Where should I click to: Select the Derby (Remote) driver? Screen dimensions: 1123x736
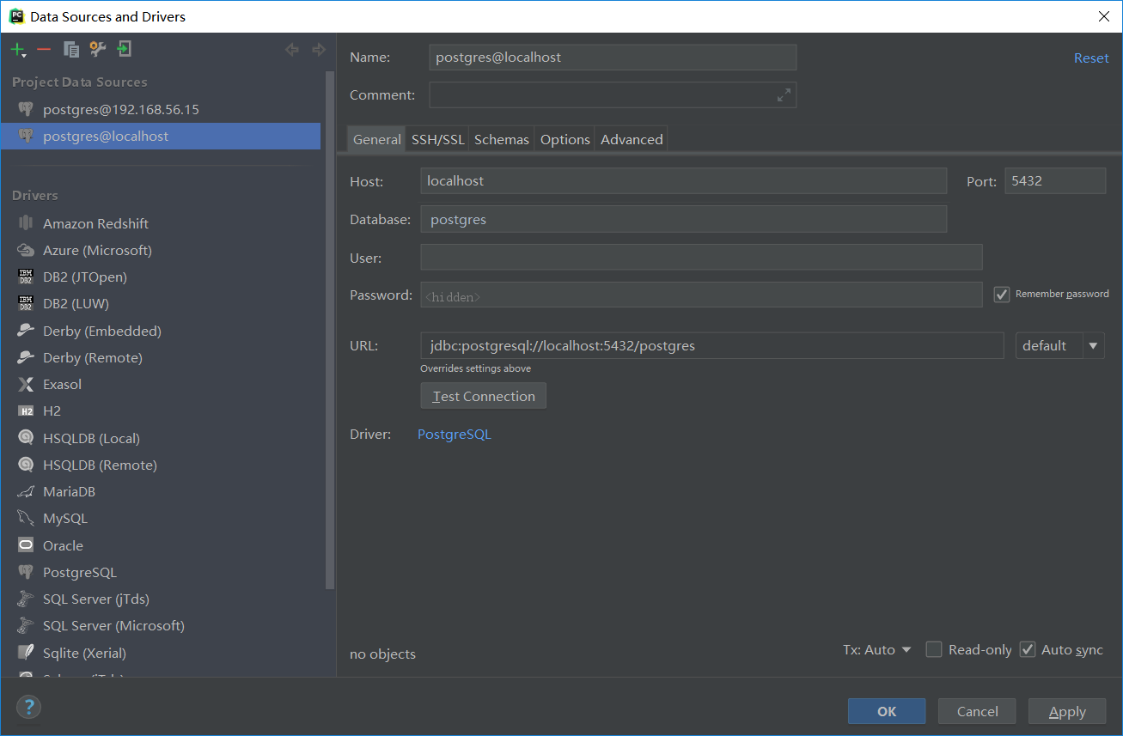92,357
